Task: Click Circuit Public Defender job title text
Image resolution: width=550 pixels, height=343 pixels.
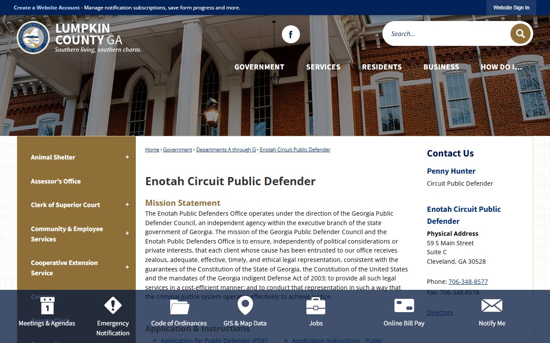Action: [x=460, y=184]
